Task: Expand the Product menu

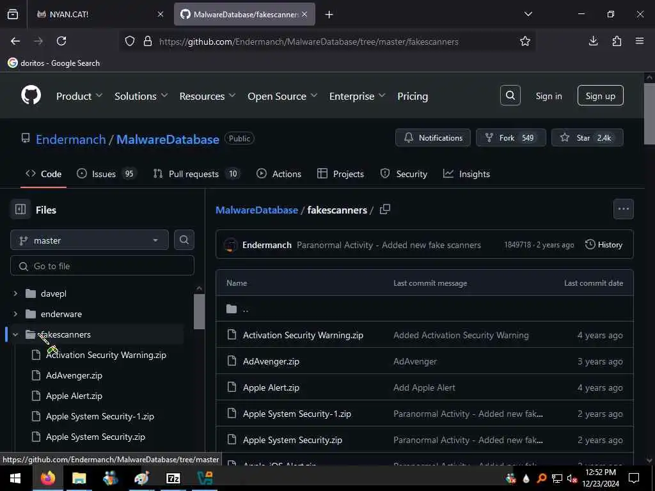Action: point(79,96)
